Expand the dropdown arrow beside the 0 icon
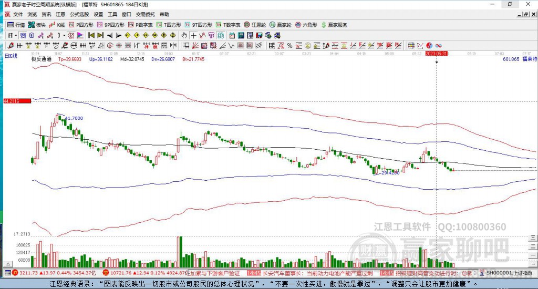Viewport: 538px width, 289px height. click(64, 35)
